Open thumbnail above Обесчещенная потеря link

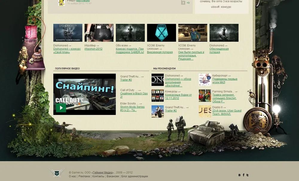(x=224, y=33)
